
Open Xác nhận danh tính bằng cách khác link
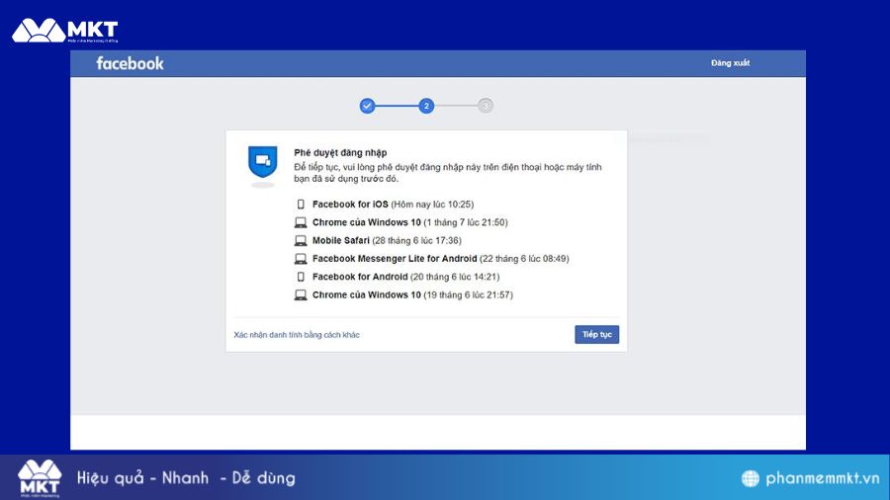297,335
